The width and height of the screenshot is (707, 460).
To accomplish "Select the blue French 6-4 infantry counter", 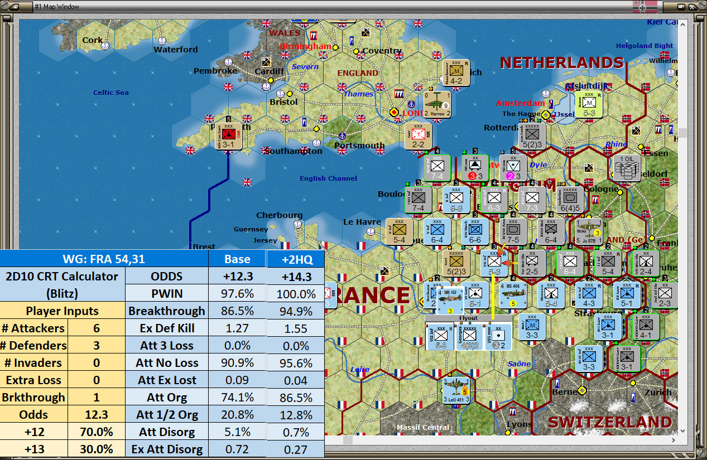I will point(437,231).
